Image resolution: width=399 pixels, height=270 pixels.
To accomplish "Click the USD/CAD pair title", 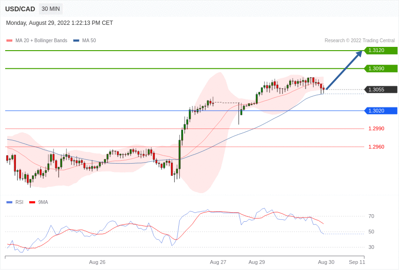I will (20, 9).
